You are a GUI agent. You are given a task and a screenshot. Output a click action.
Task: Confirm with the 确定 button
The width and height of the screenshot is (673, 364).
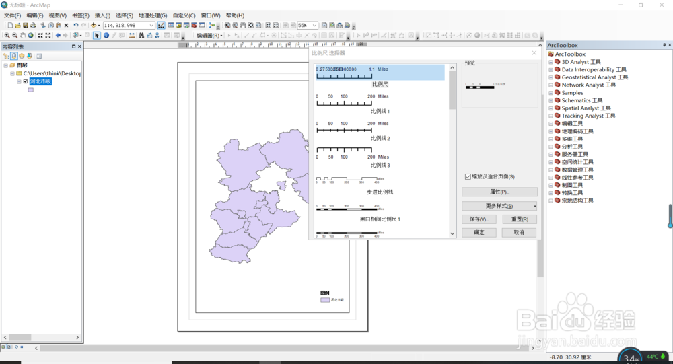click(479, 232)
